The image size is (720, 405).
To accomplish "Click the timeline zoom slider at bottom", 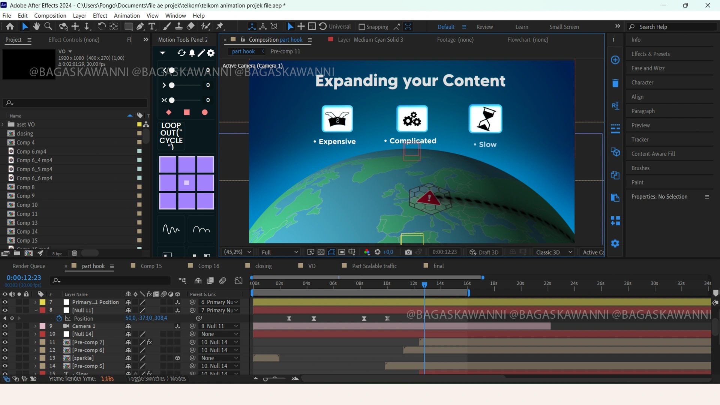I will click(265, 379).
